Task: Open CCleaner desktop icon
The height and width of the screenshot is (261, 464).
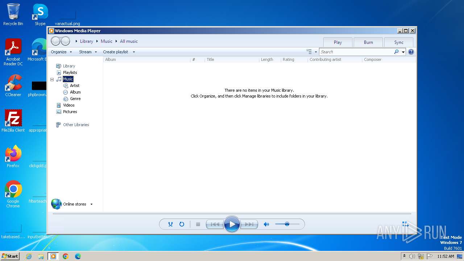Action: (13, 86)
